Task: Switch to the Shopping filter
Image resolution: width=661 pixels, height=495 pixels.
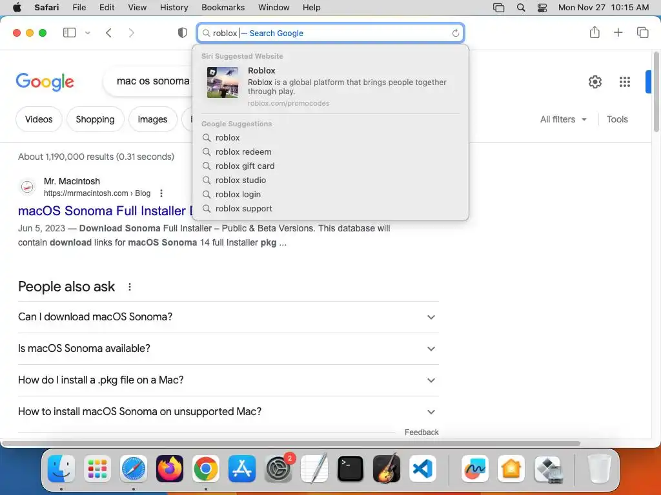Action: 96,119
